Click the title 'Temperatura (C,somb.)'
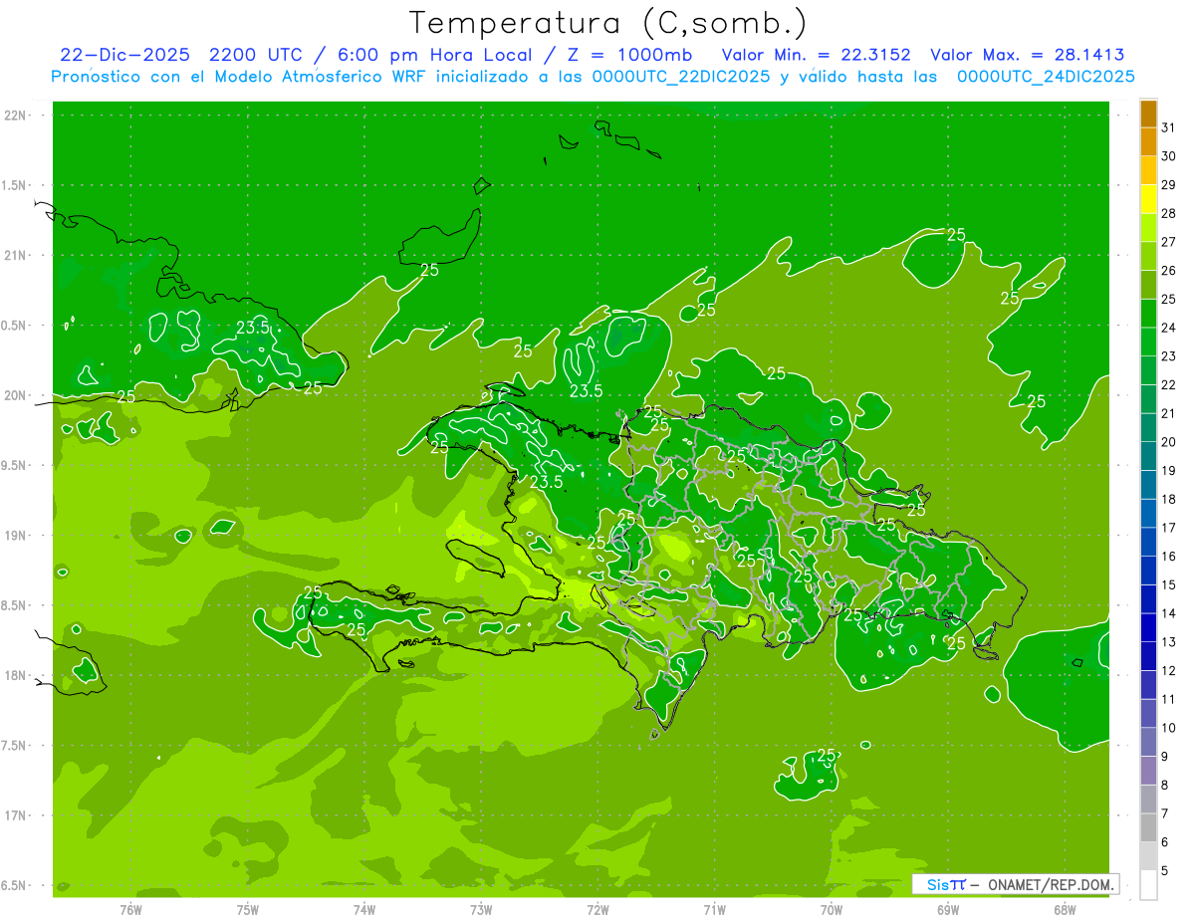Viewport: 1195px width, 923px height. (608, 23)
